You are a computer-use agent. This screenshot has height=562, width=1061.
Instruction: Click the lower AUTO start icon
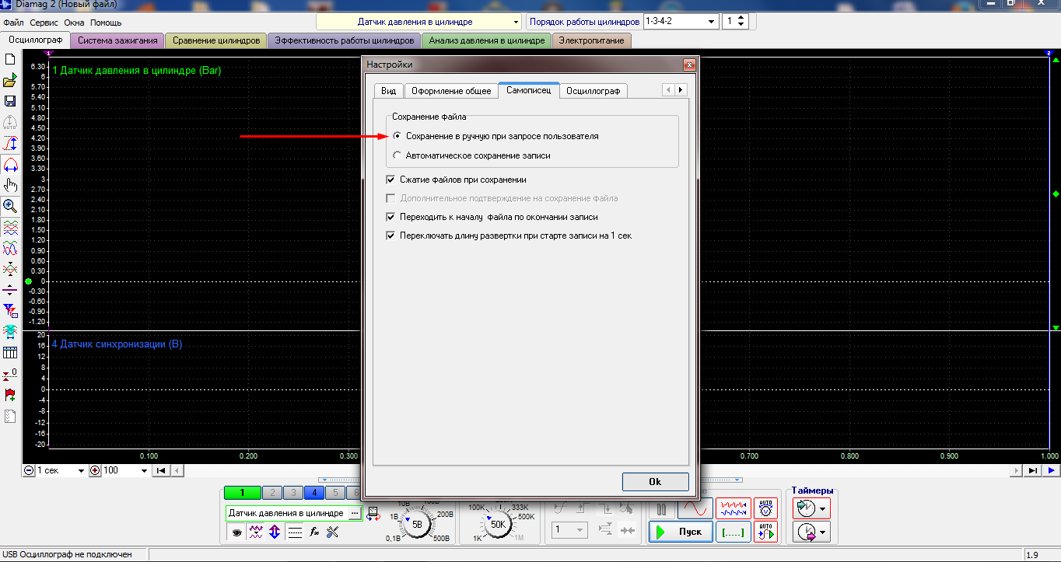pos(766,532)
